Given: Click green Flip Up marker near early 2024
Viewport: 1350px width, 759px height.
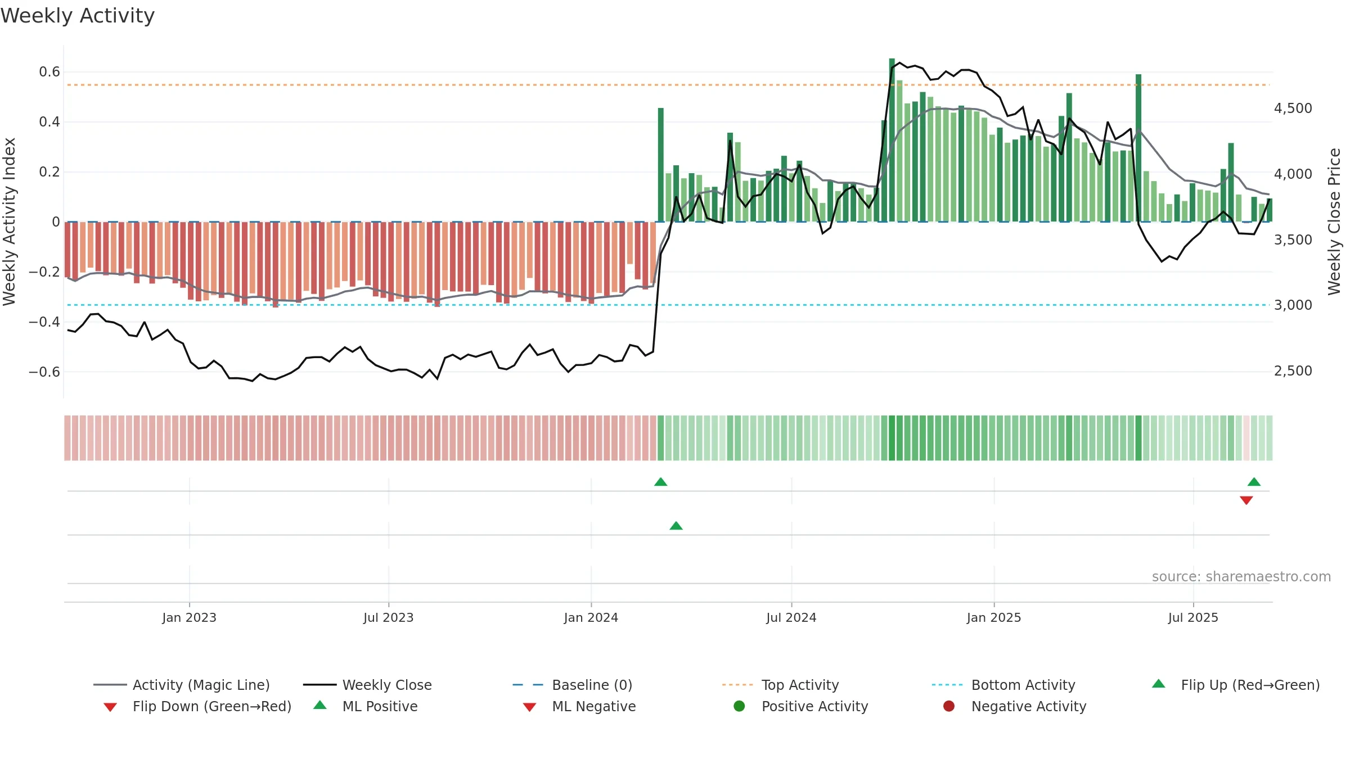Looking at the screenshot, I should (x=661, y=482).
